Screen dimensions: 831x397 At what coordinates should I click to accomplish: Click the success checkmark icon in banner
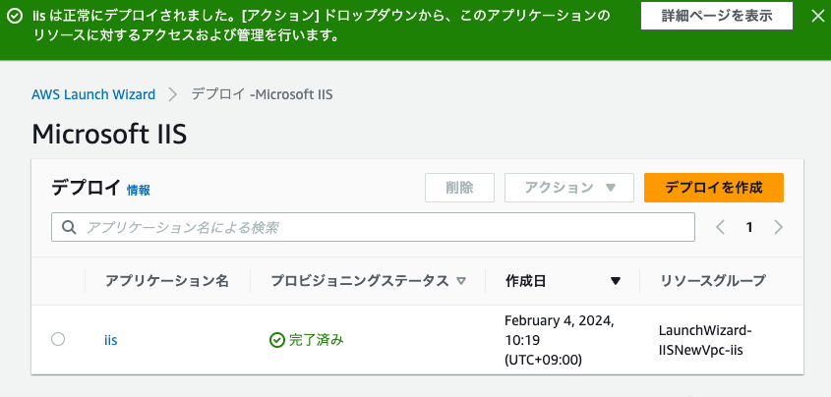16,16
